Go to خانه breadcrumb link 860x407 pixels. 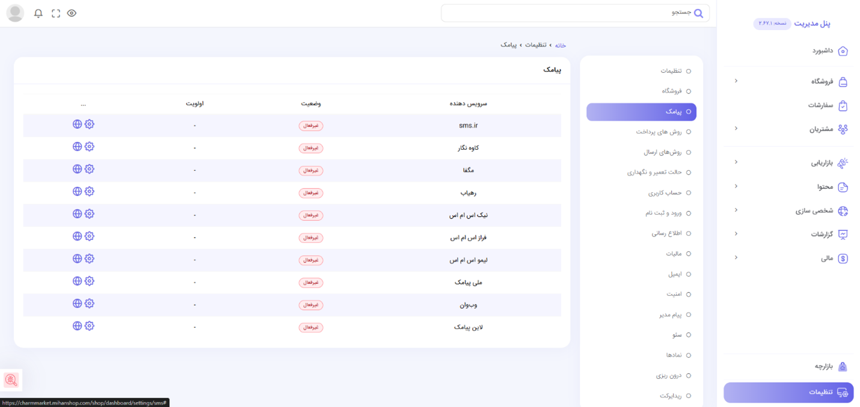[560, 46]
